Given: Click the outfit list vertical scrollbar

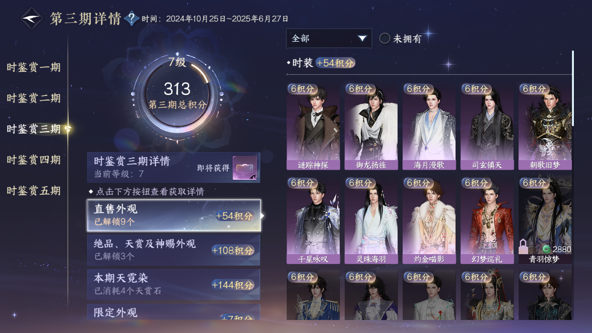Looking at the screenshot, I should point(573,88).
